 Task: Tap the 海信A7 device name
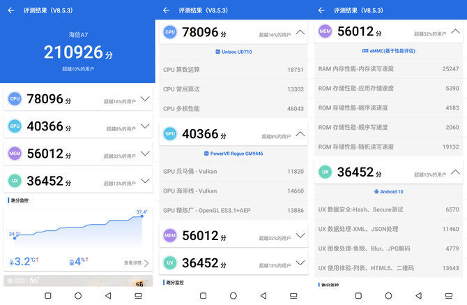pyautogui.click(x=78, y=35)
